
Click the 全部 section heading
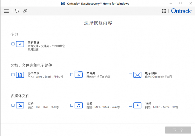pos(14,35)
